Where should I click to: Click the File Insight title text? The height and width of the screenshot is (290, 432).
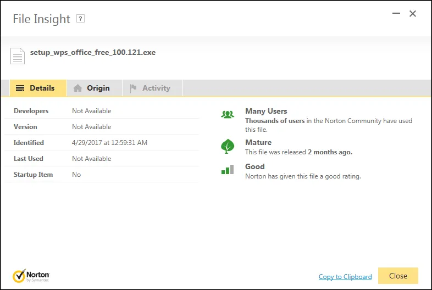42,19
